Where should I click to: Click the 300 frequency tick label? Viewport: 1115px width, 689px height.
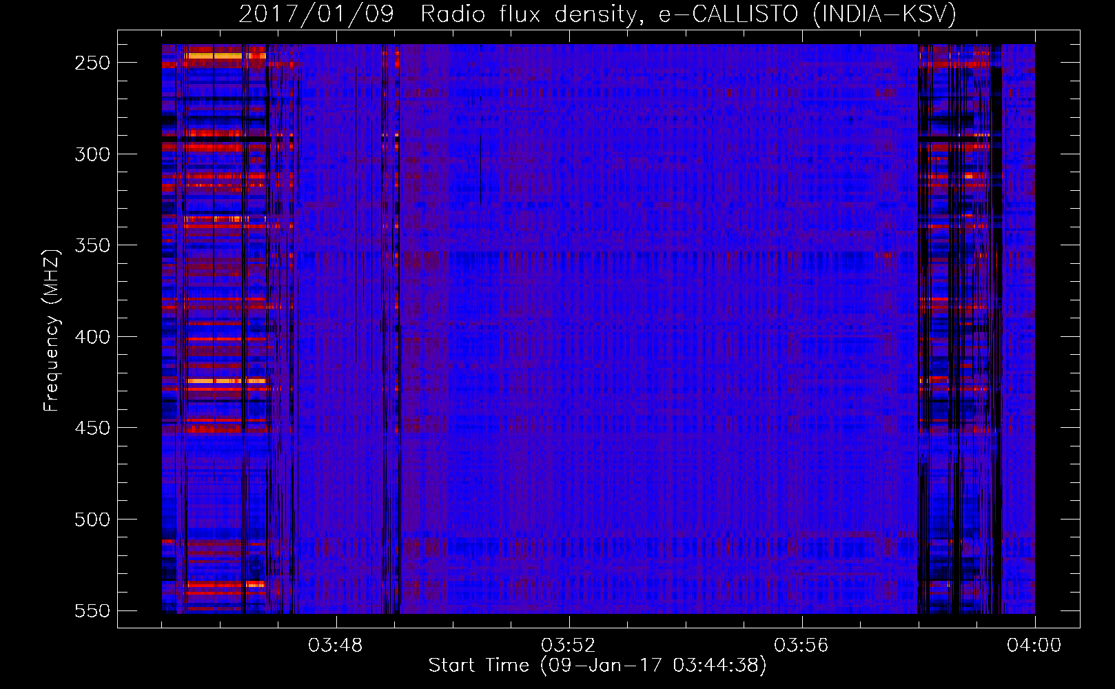tap(92, 154)
